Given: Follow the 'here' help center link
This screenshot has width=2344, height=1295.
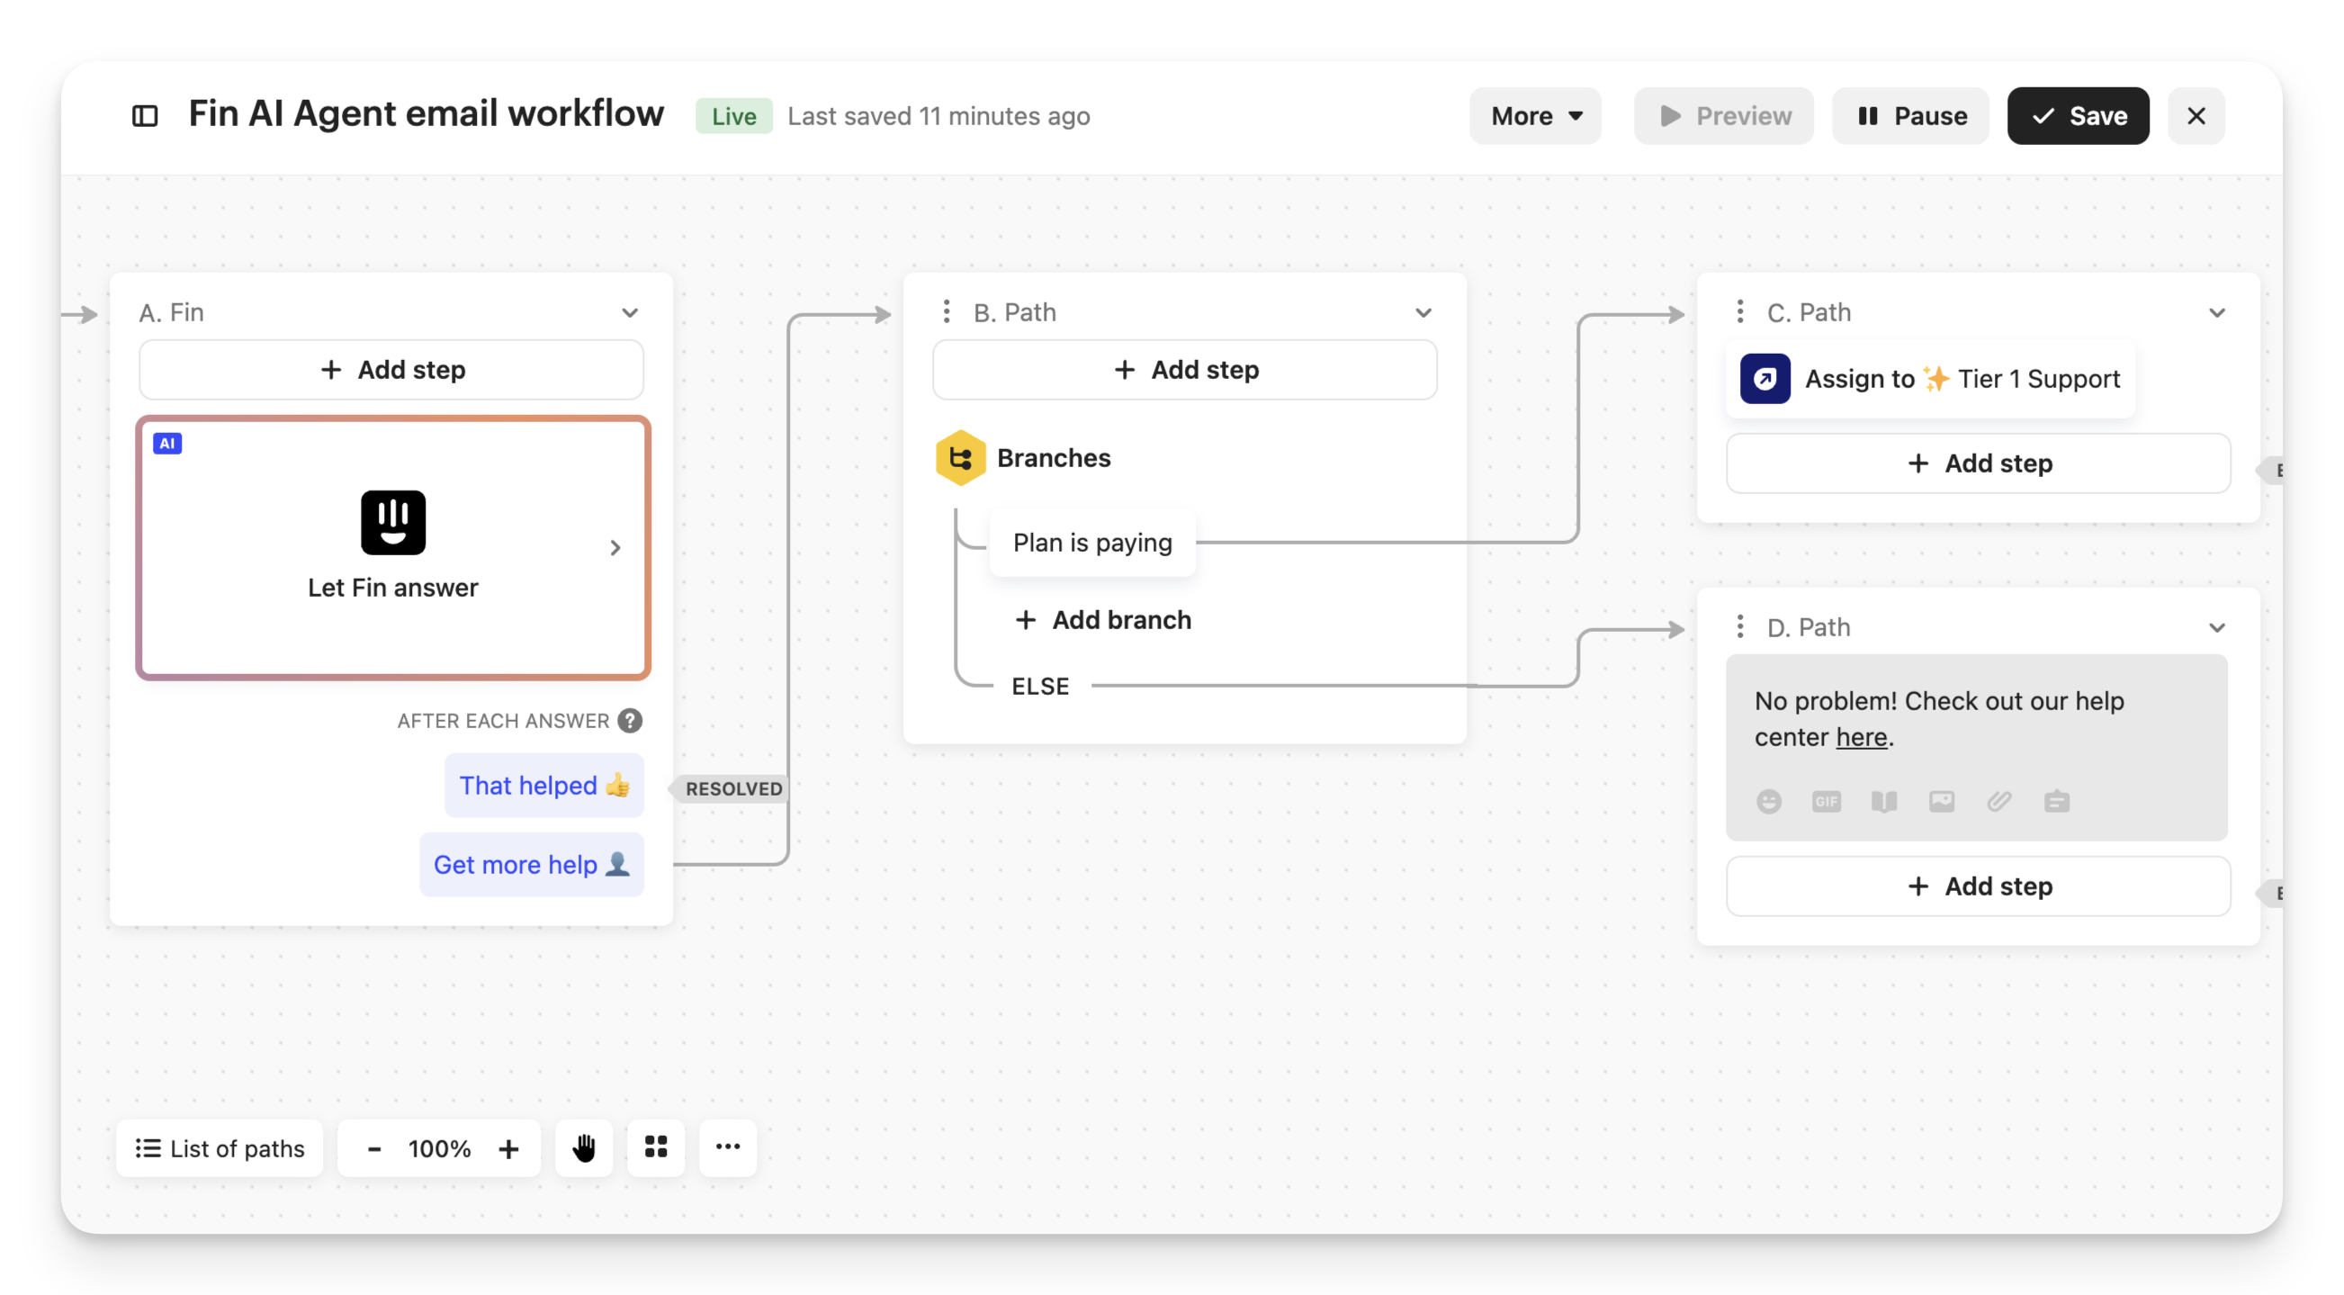Looking at the screenshot, I should pos(1861,736).
